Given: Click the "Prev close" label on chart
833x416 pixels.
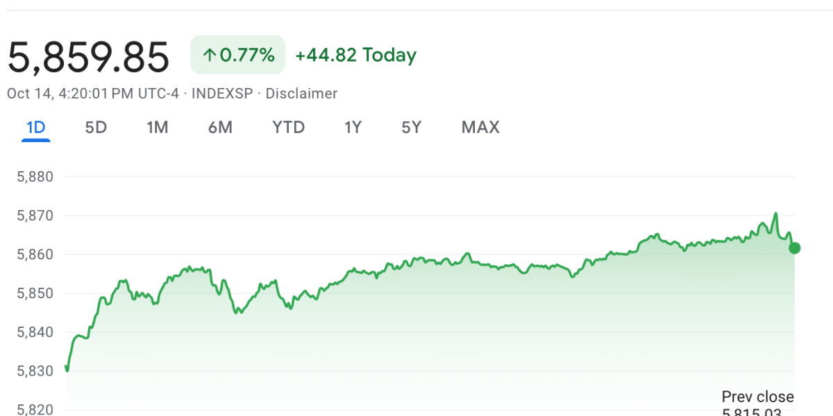Looking at the screenshot, I should coord(757,397).
